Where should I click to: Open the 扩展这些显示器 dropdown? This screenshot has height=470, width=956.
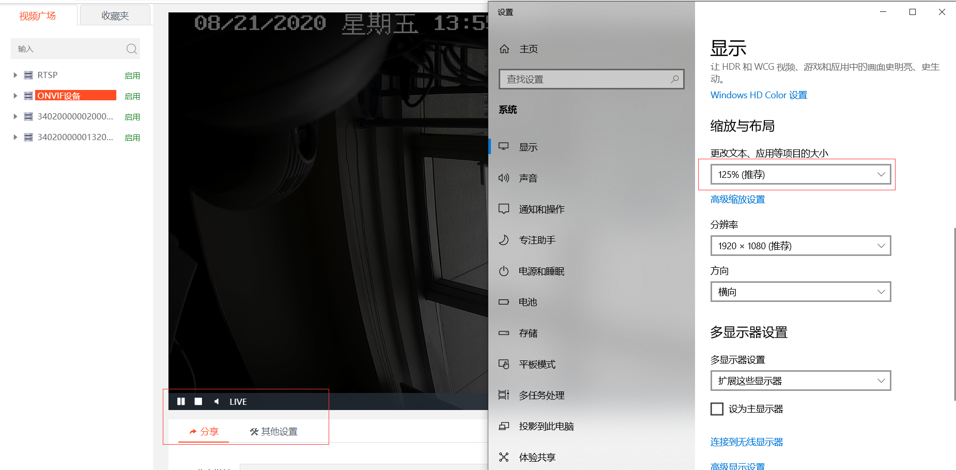click(800, 381)
